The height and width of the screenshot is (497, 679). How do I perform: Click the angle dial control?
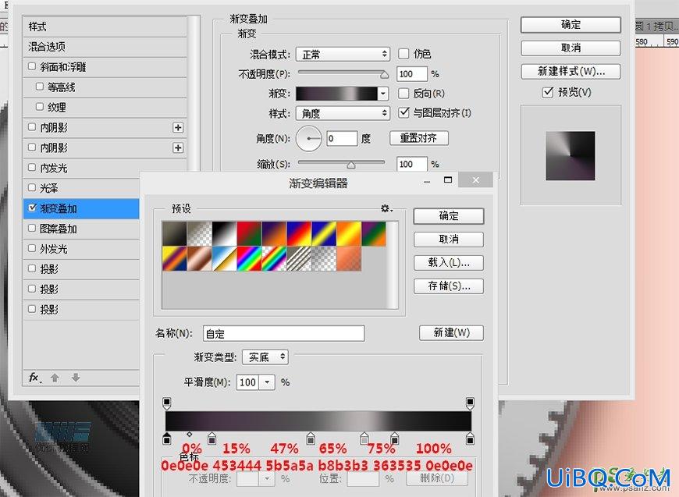[308, 139]
